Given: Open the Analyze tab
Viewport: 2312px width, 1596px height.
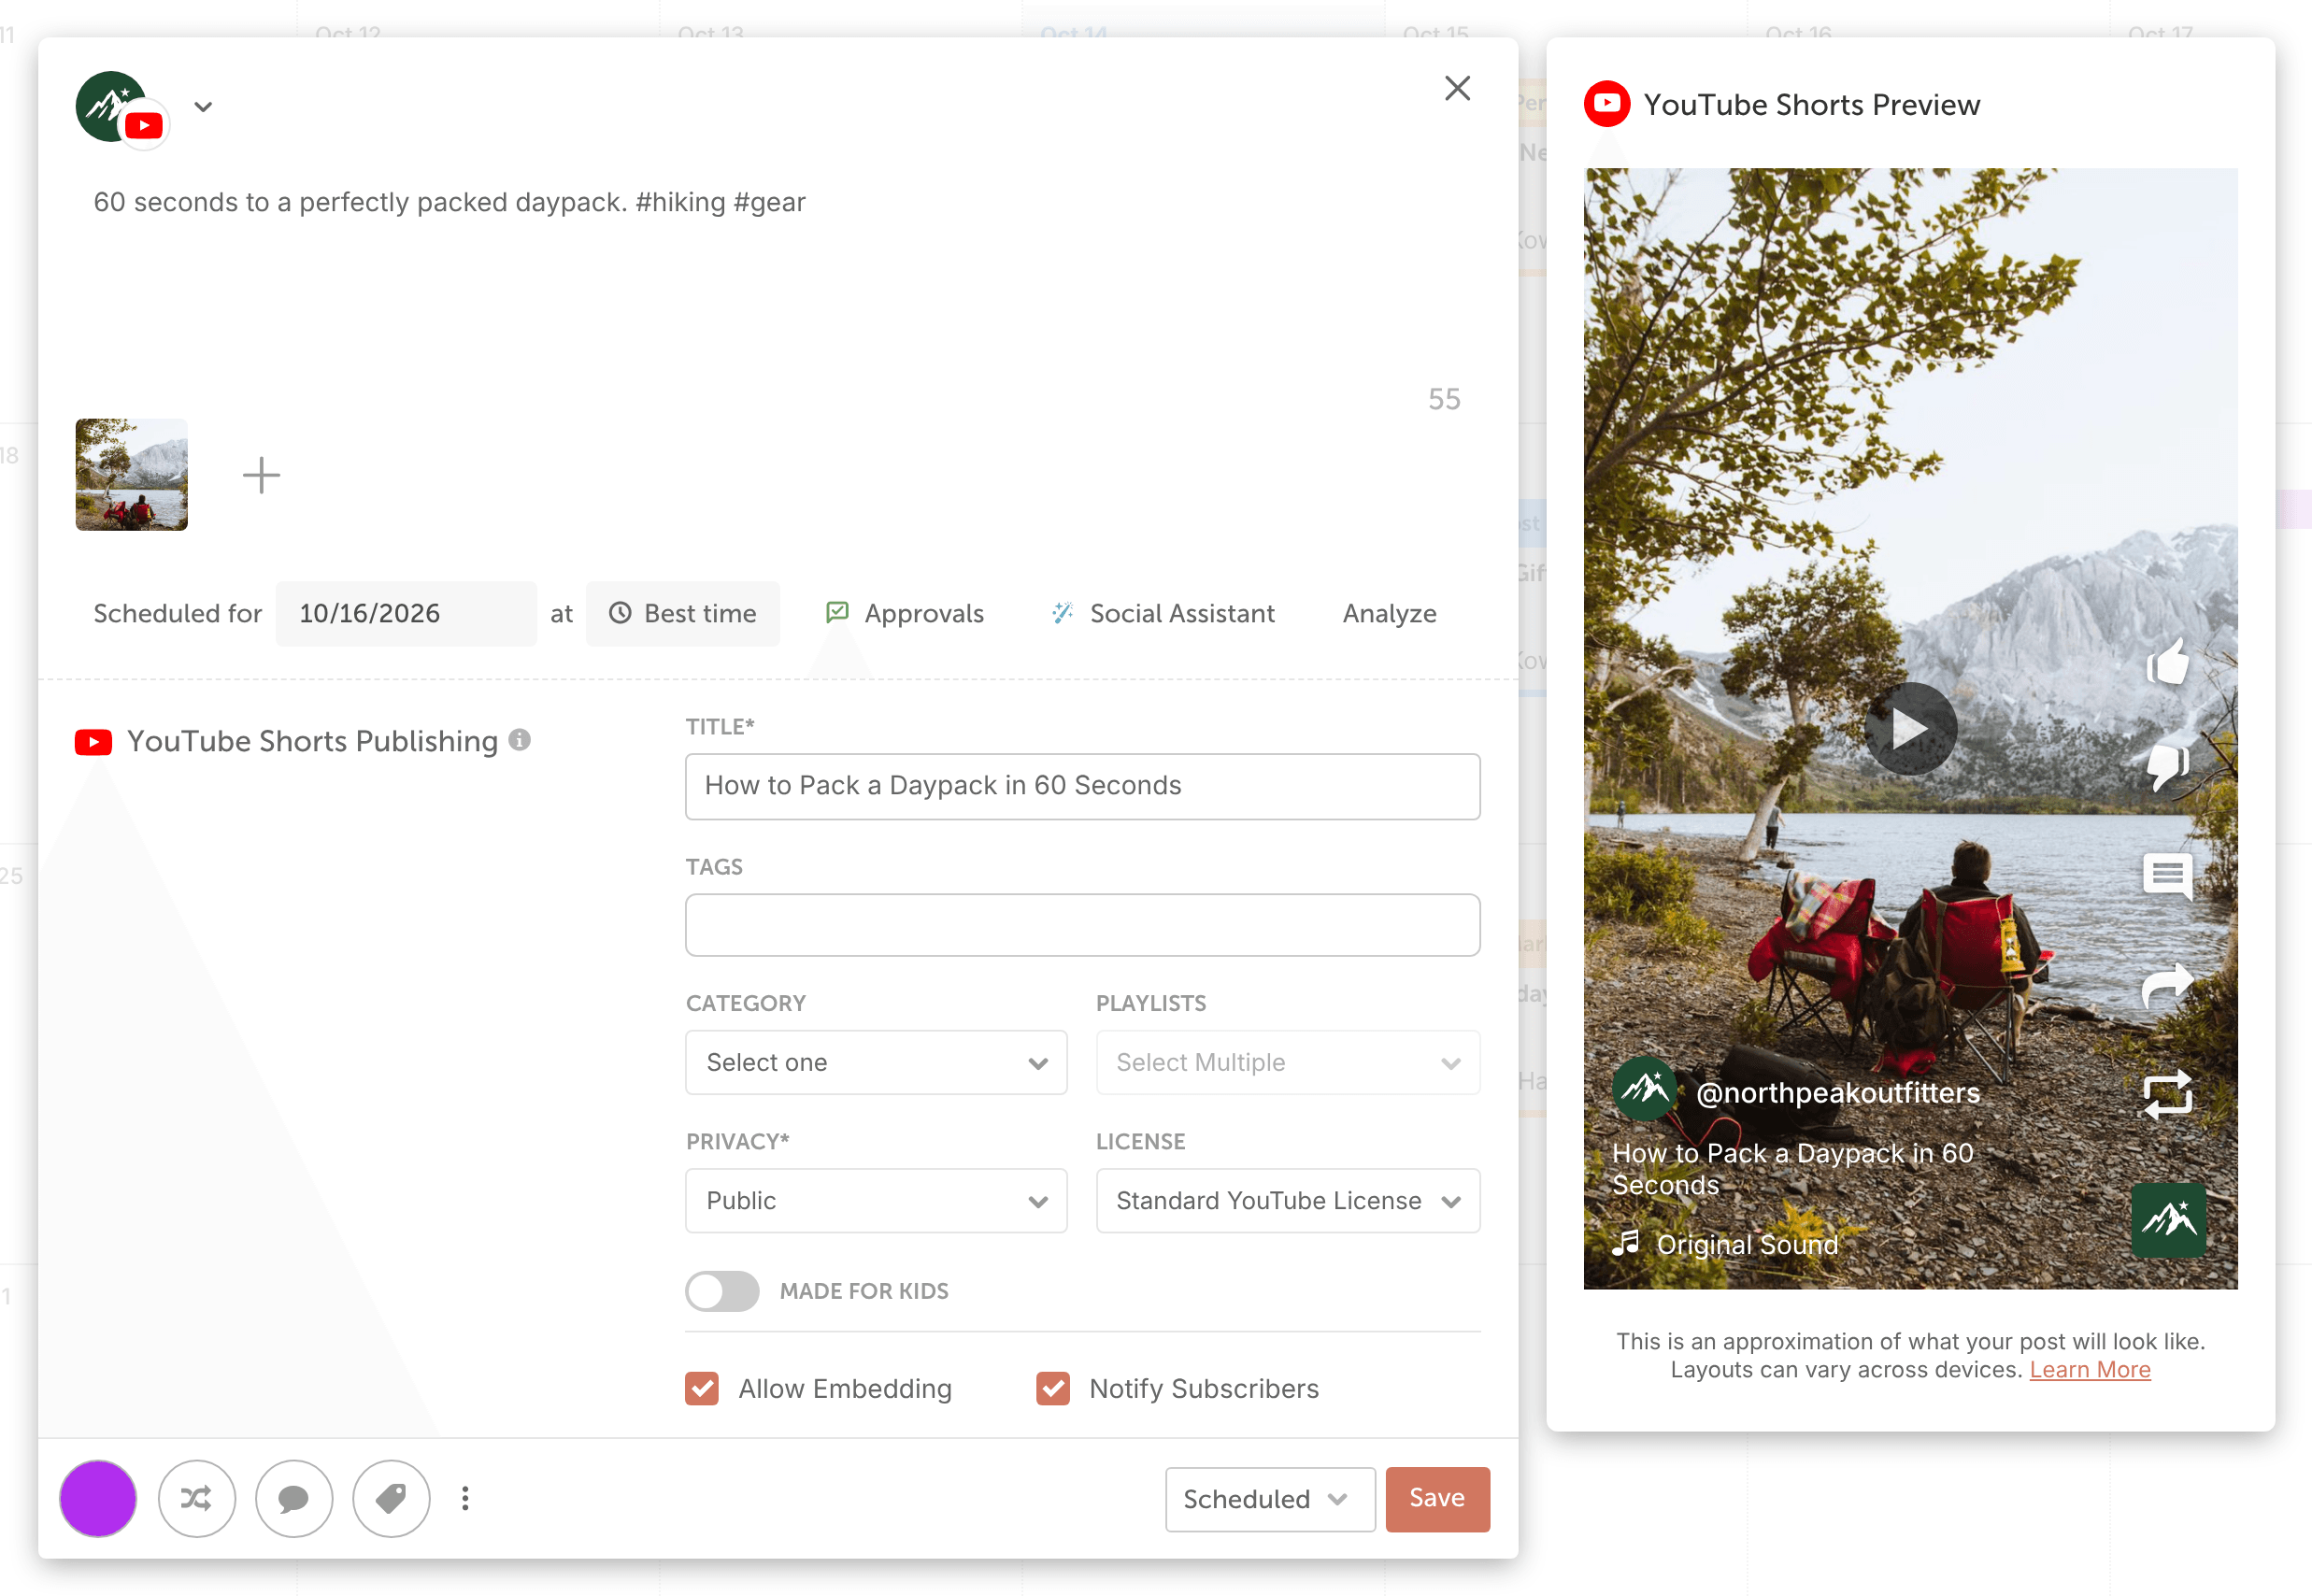Looking at the screenshot, I should (1389, 613).
